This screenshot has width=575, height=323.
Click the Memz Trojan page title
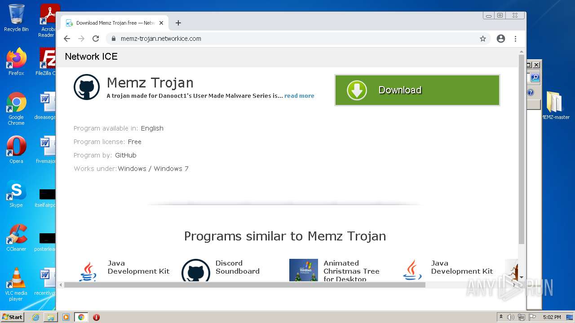[150, 83]
